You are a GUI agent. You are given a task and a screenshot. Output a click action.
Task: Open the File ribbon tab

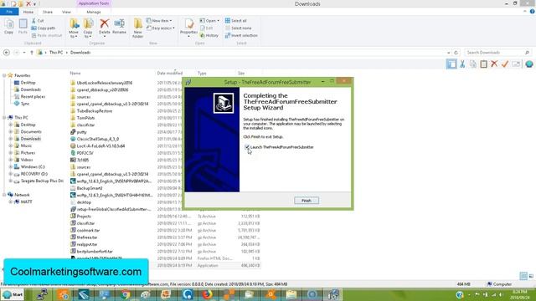coord(9,12)
